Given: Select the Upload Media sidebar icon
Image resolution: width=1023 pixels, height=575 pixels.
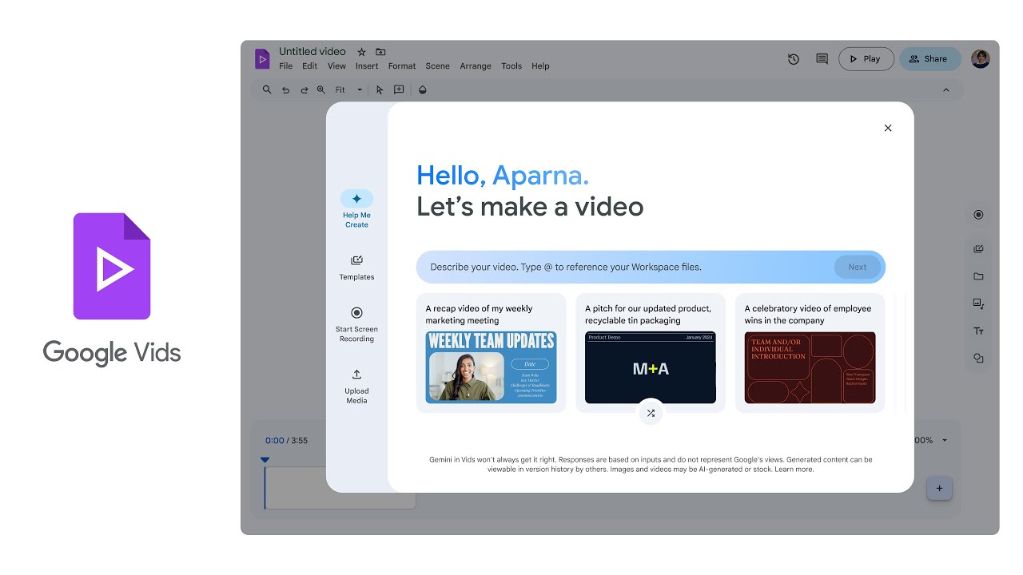Looking at the screenshot, I should pos(356,375).
